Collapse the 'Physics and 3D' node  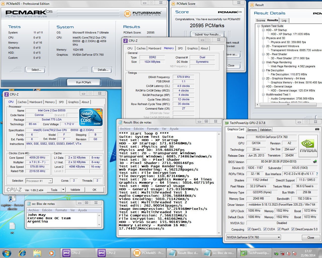tap(263, 38)
